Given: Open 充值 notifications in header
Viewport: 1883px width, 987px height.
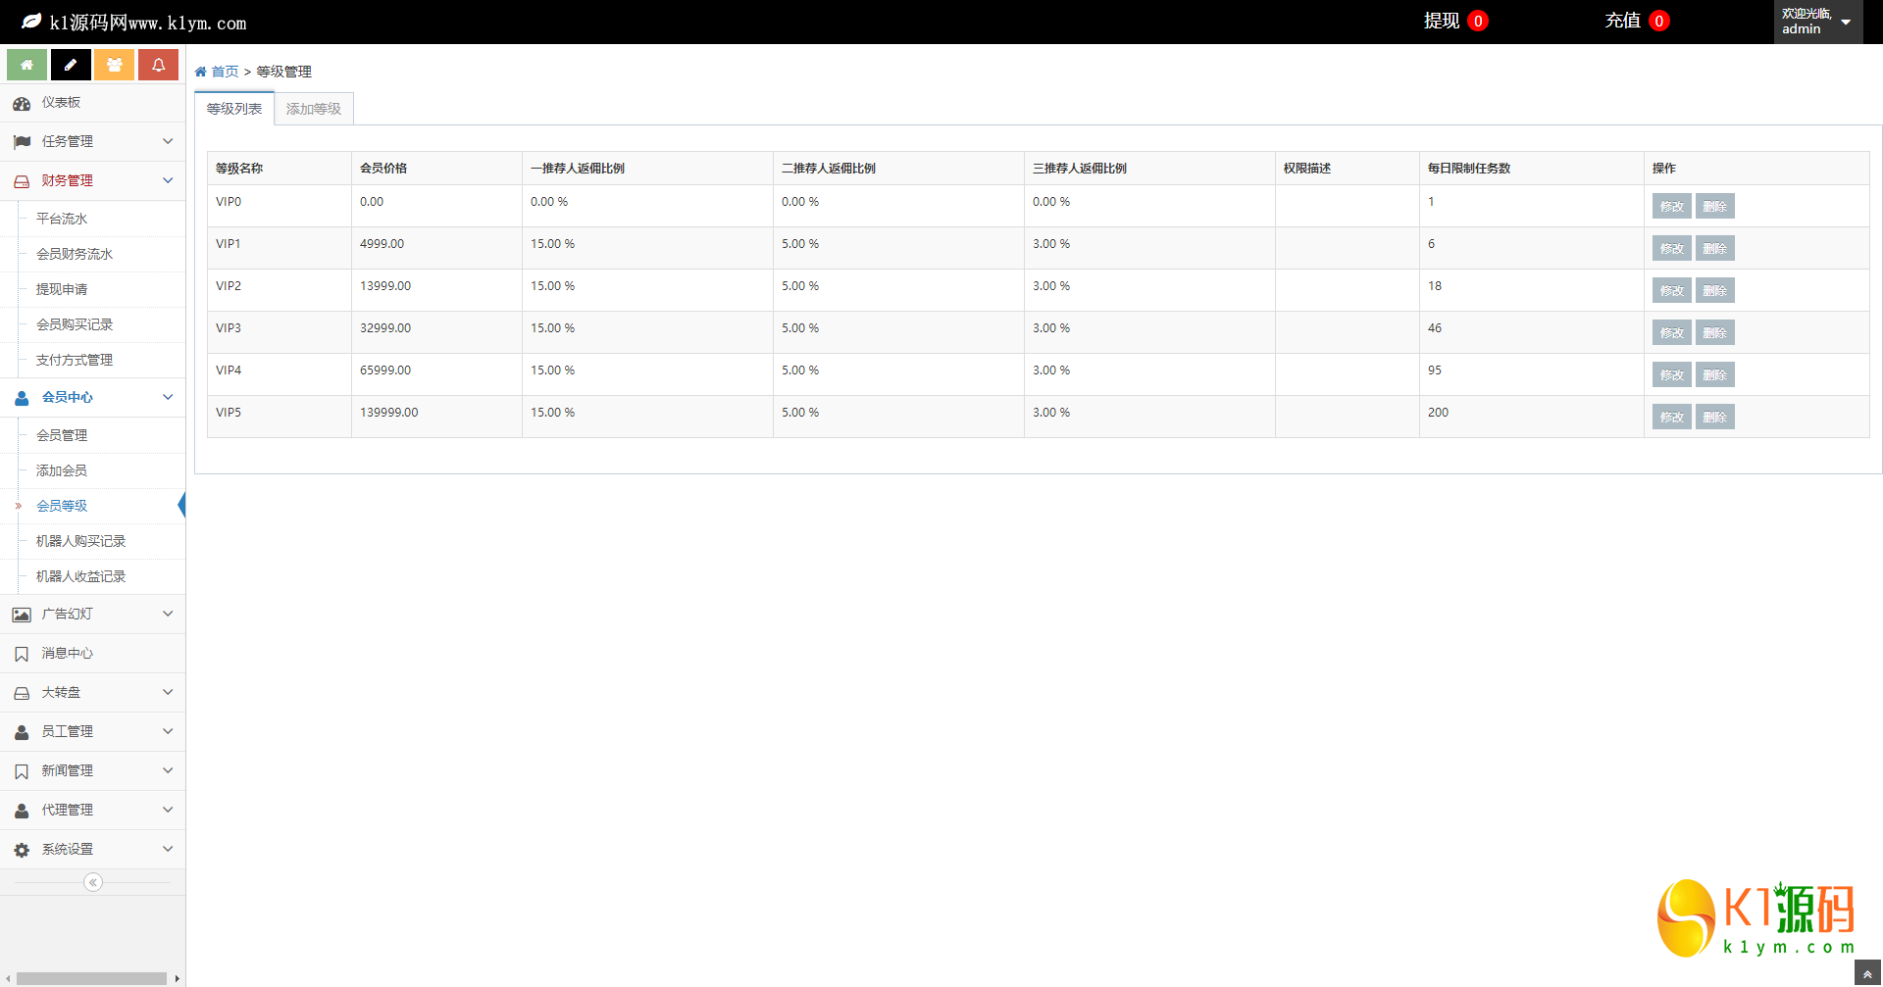Looking at the screenshot, I should pos(1637,21).
